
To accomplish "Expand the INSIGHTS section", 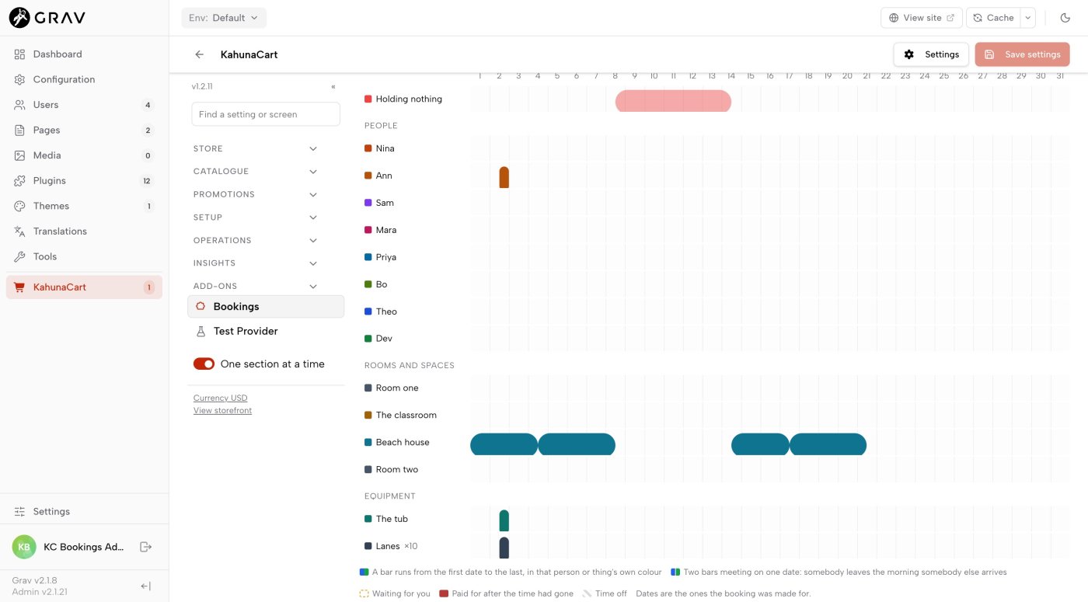I will coord(256,263).
